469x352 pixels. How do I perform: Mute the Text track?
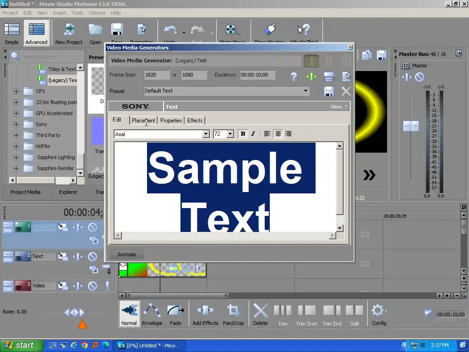[x=93, y=257]
